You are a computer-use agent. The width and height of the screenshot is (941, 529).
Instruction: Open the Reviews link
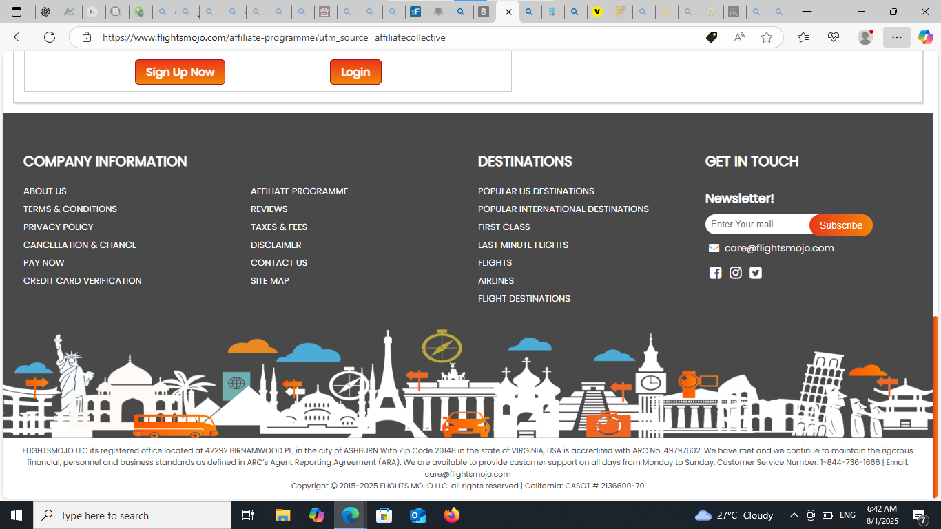[269, 209]
